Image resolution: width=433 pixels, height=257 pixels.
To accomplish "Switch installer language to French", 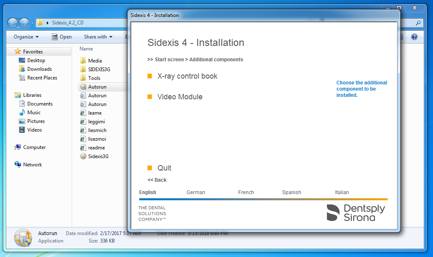I will tap(246, 192).
